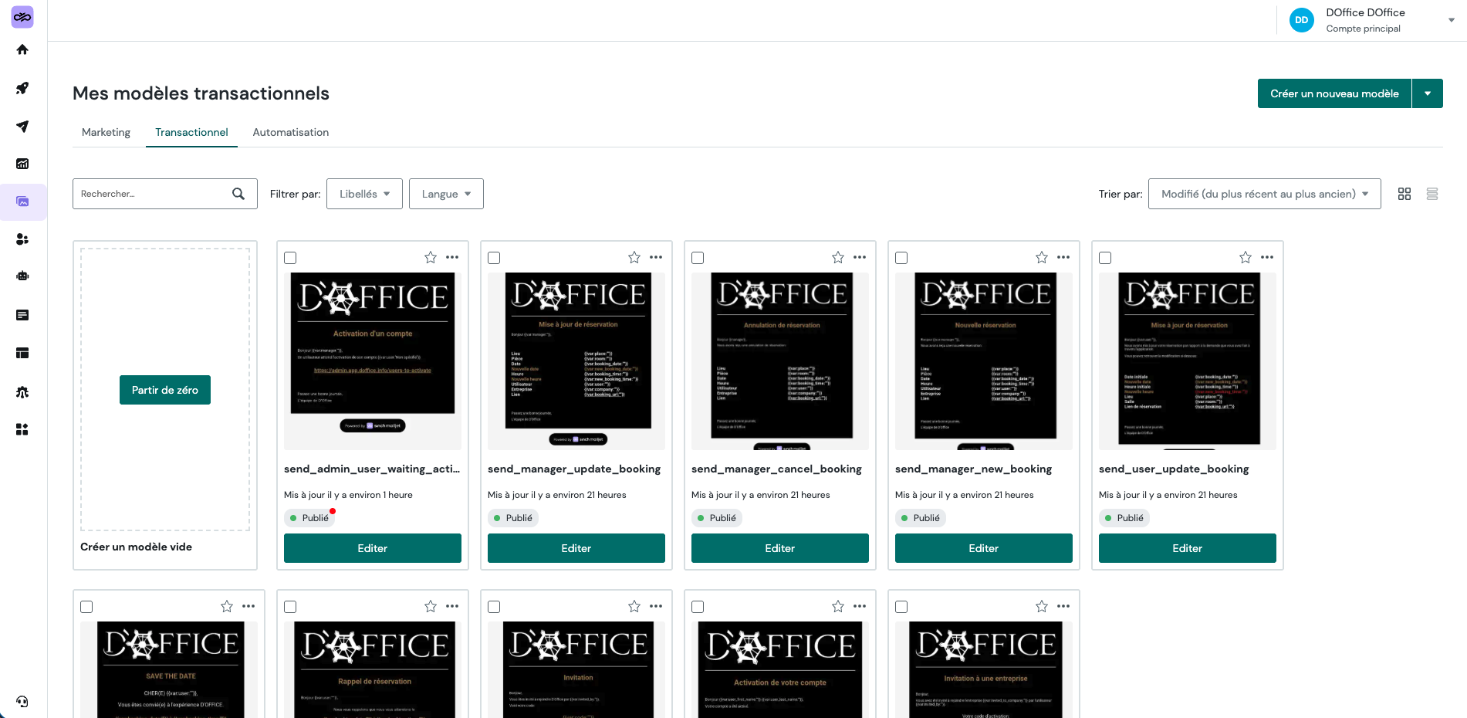Click the Partir de zéro button
This screenshot has width=1467, height=718.
(x=165, y=390)
